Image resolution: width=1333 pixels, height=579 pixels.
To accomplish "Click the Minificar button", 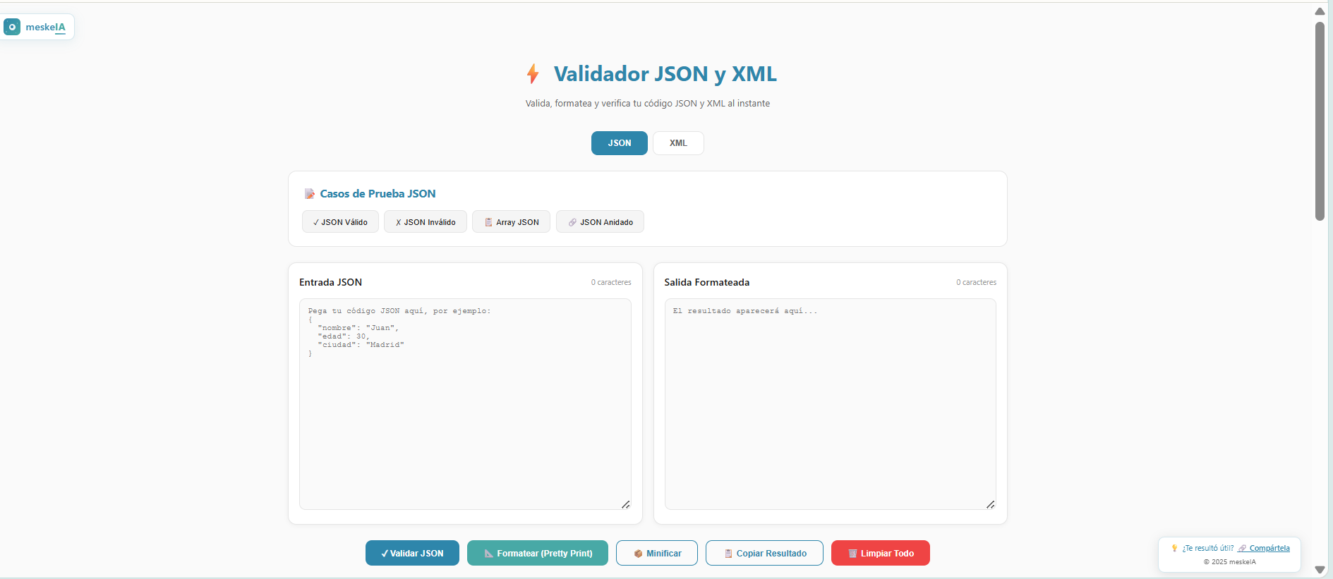I will [x=657, y=553].
